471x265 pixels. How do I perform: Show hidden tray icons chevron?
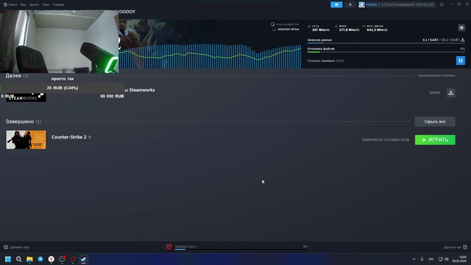coord(414,259)
